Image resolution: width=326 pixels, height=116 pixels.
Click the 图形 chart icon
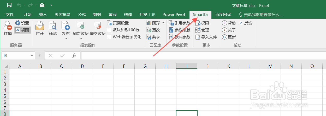[149, 23]
